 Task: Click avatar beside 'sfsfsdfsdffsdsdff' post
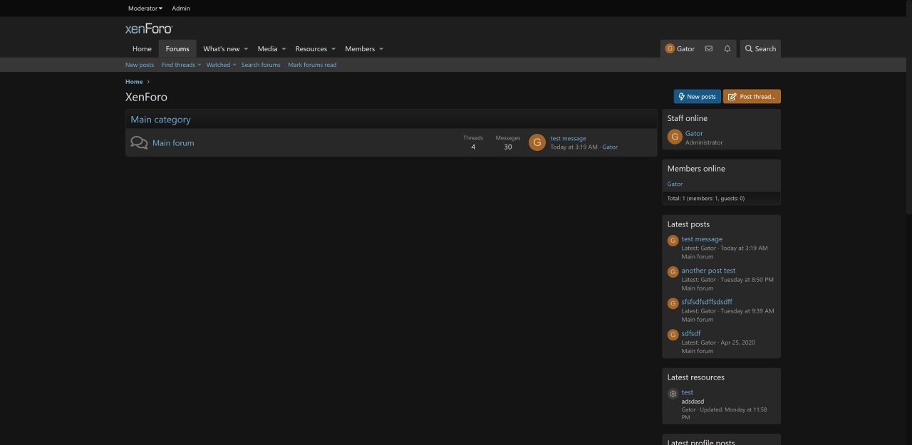point(673,303)
